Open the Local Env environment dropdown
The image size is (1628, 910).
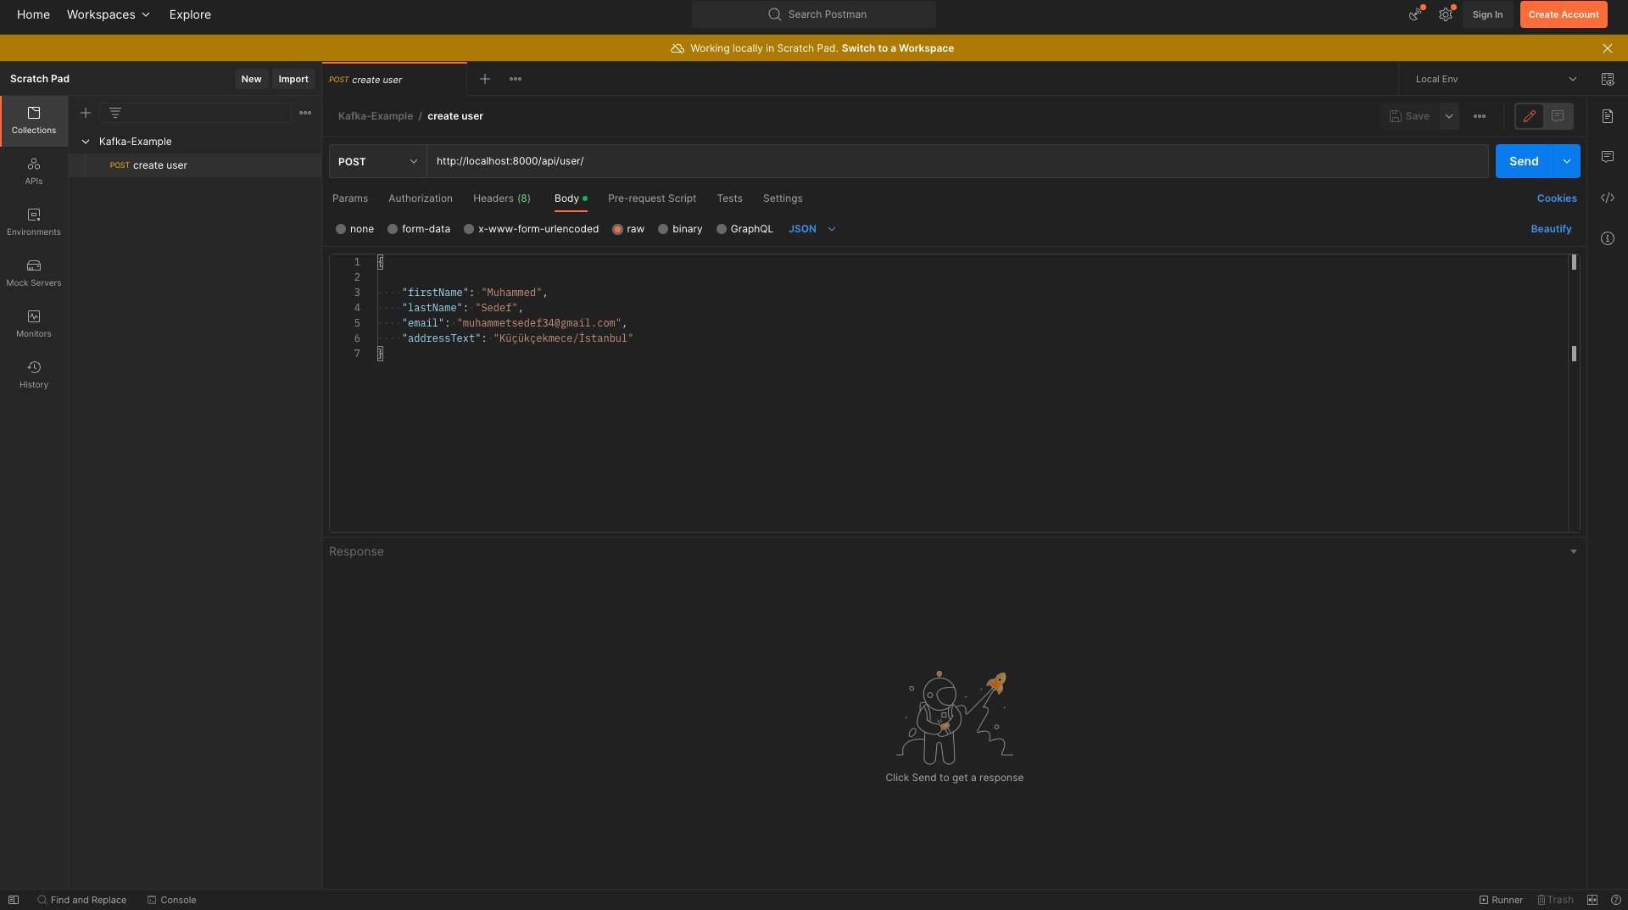pos(1496,79)
